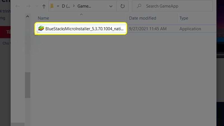
Task: Click the BlueStacks installer icon
Action: coord(41,29)
